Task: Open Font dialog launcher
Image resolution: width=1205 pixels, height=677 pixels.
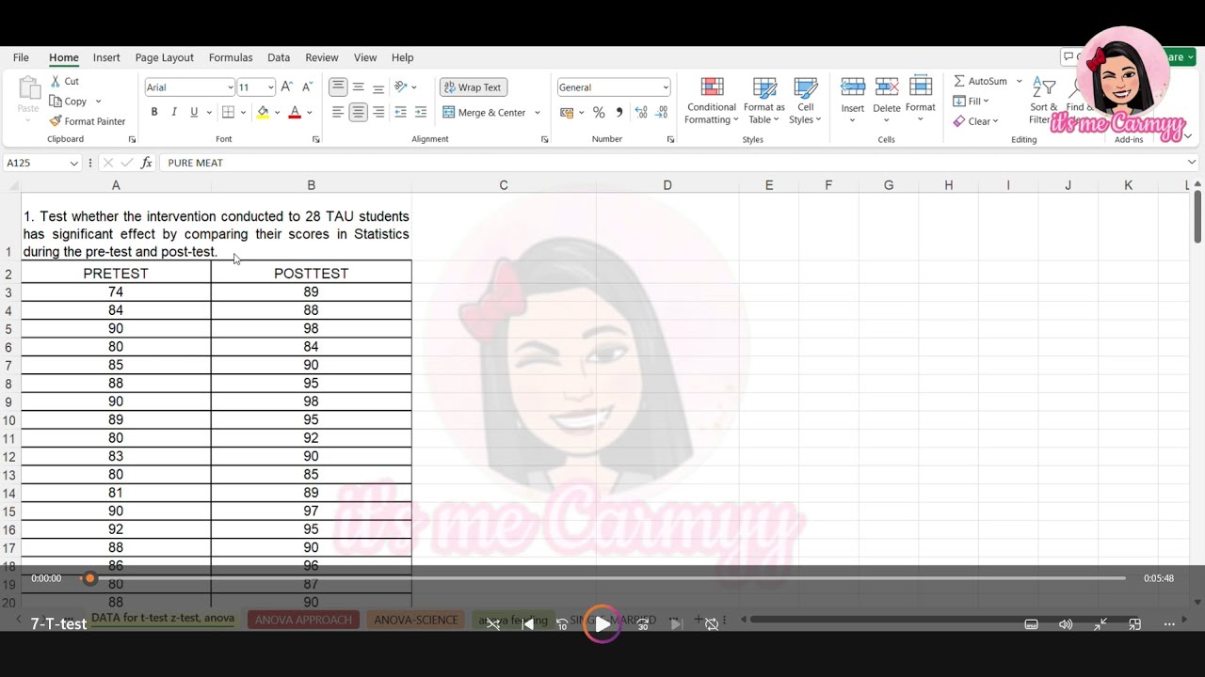Action: 315,139
